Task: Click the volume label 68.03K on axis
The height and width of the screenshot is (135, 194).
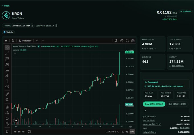Action: point(129,105)
